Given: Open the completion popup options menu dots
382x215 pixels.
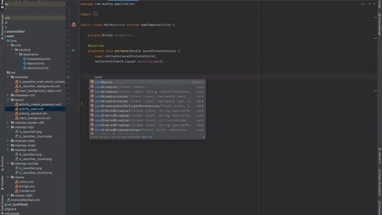Looking at the screenshot, I should (x=204, y=137).
